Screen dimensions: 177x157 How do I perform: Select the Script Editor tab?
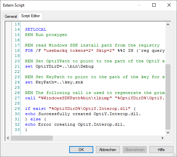(x=30, y=16)
